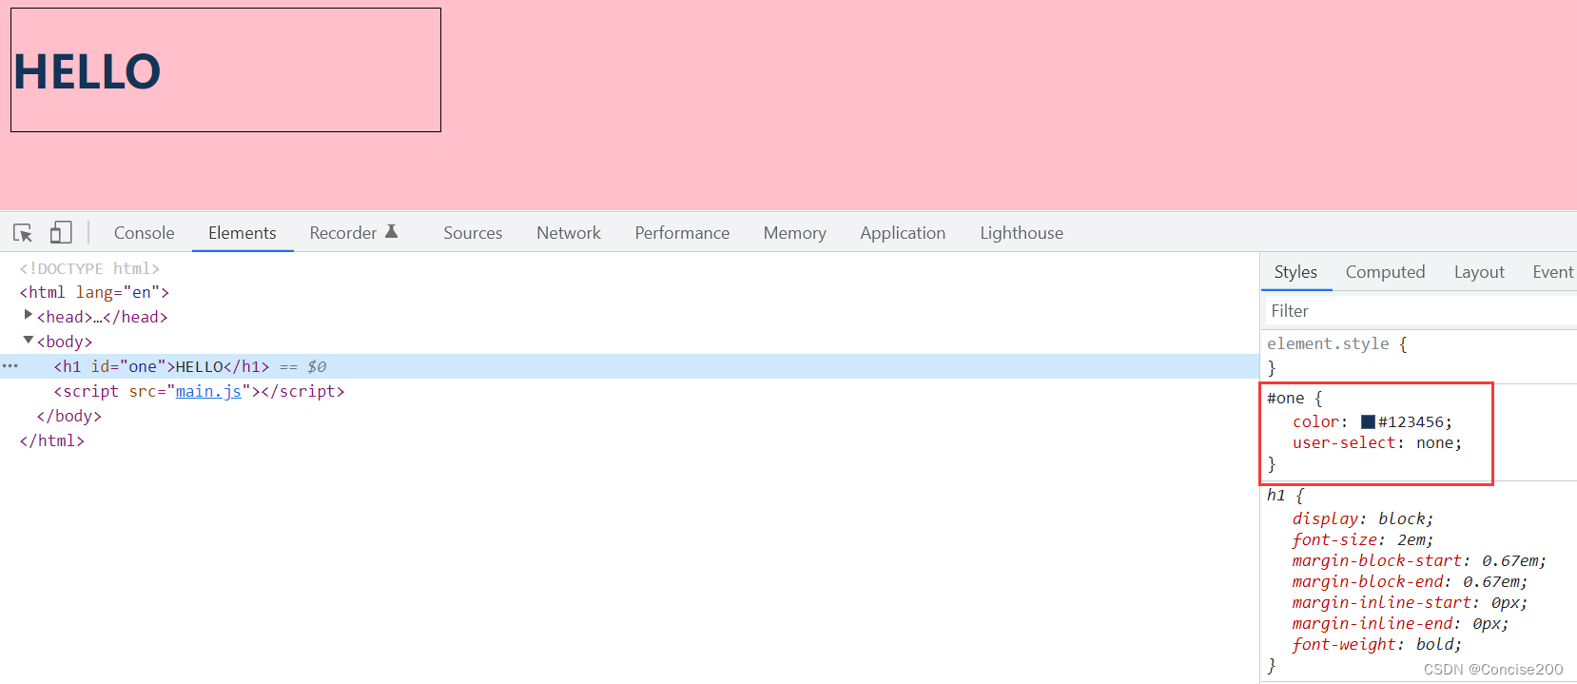The height and width of the screenshot is (684, 1577).
Task: Switch to the Memory tab
Action: (795, 233)
